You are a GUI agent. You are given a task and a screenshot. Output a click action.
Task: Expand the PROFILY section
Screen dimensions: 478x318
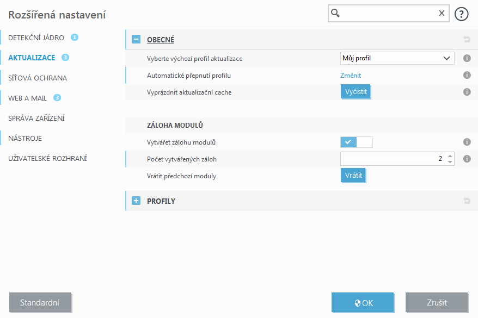coord(136,201)
